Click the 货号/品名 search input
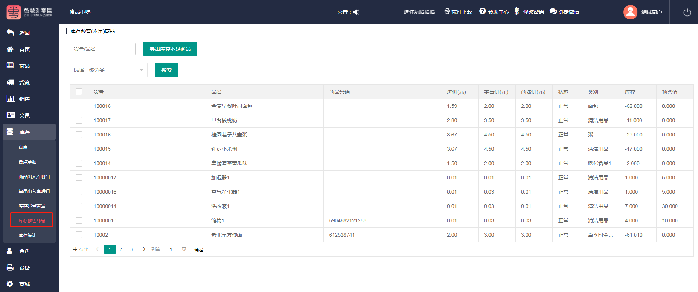 pos(103,49)
